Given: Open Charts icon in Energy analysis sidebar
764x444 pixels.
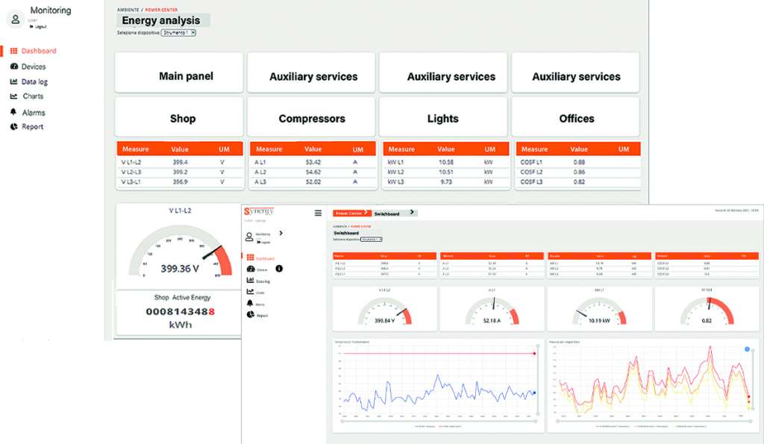Looking at the screenshot, I should (x=13, y=96).
